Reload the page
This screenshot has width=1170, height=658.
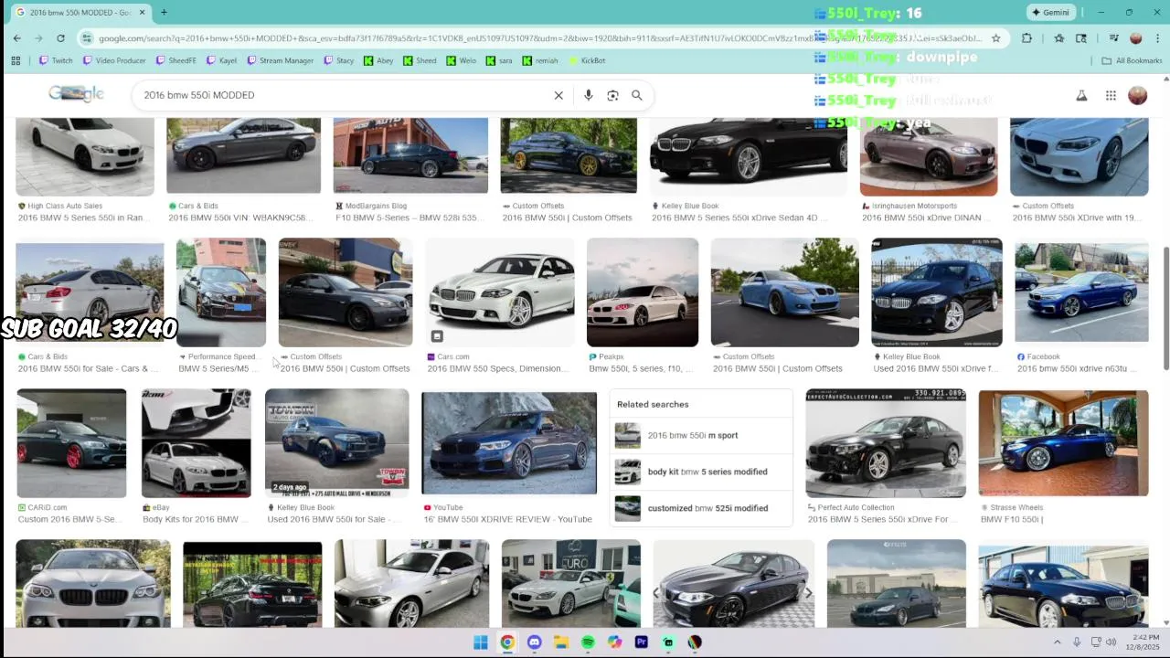[60, 38]
